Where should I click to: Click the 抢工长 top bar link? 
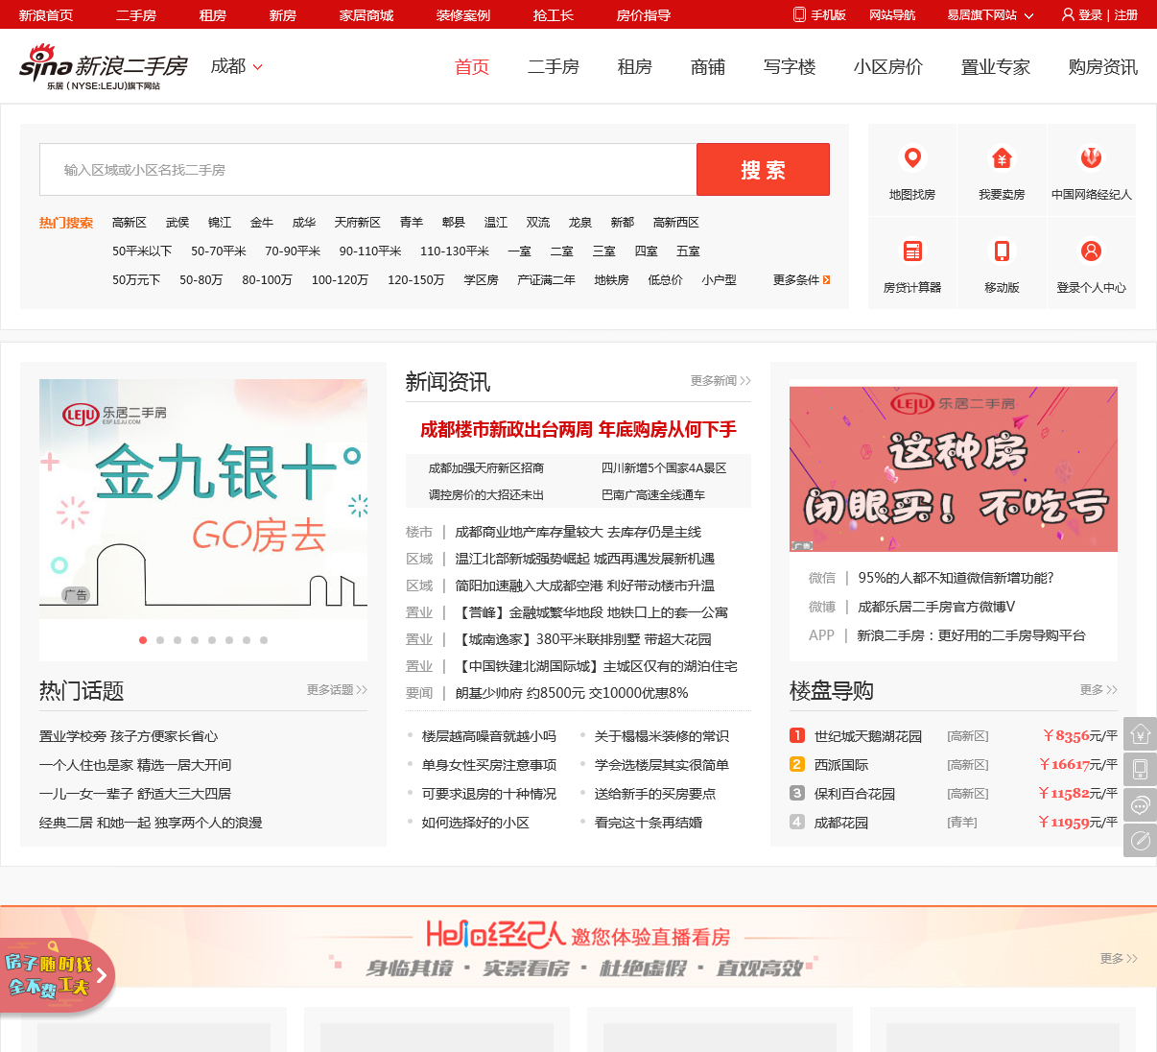[554, 14]
